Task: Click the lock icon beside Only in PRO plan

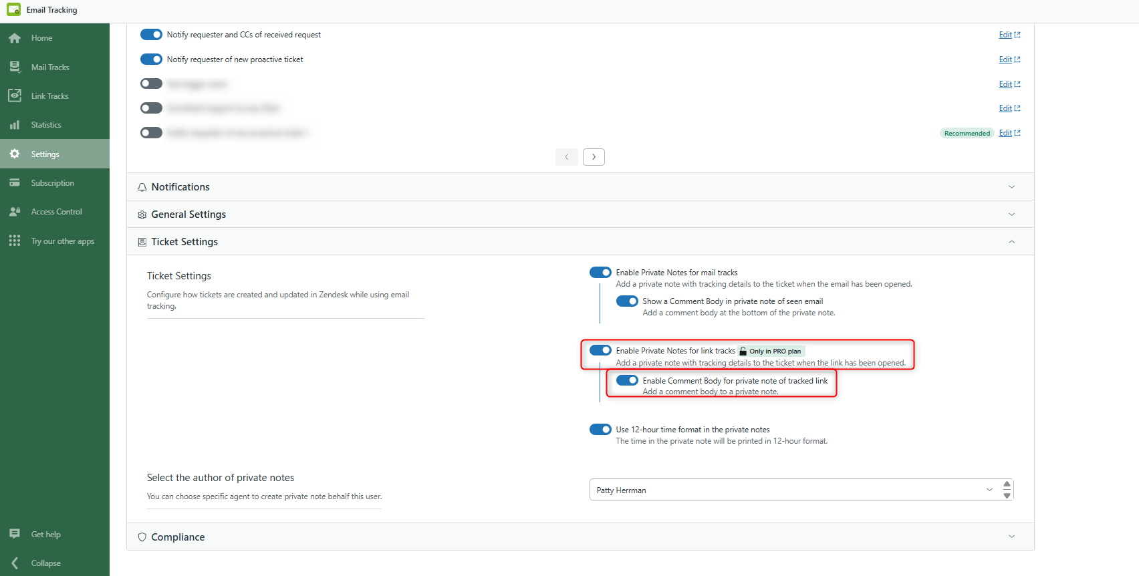Action: coord(743,351)
